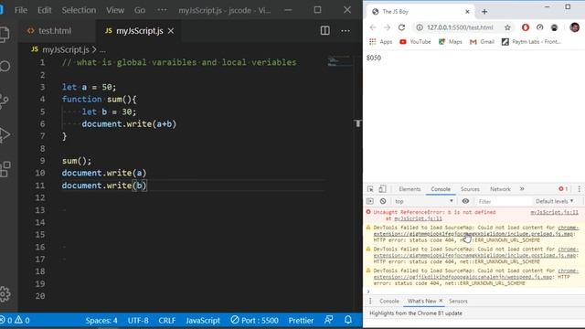585x329 pixels.
Task: Open the Chrome profile avatar
Action: [575, 27]
